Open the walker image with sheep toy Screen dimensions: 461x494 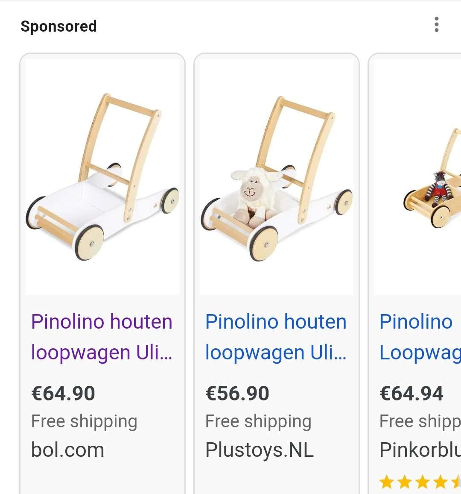click(277, 177)
